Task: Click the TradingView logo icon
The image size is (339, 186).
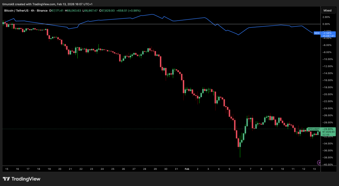Action: (6, 179)
